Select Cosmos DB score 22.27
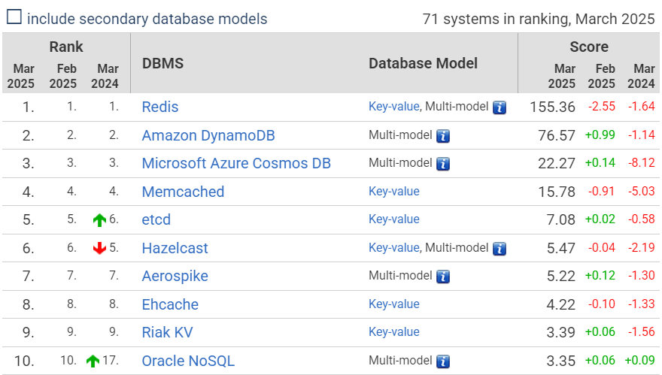This screenshot has width=662, height=375. 557,163
